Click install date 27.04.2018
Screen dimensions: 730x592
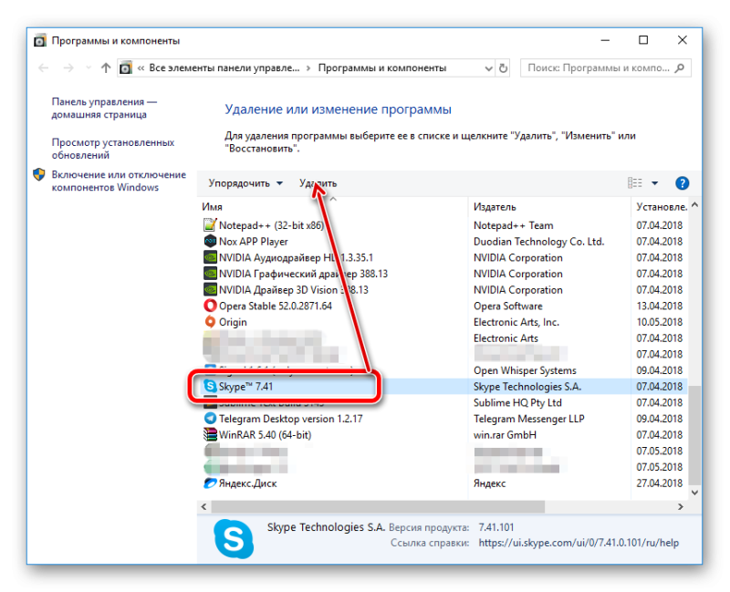tap(659, 483)
